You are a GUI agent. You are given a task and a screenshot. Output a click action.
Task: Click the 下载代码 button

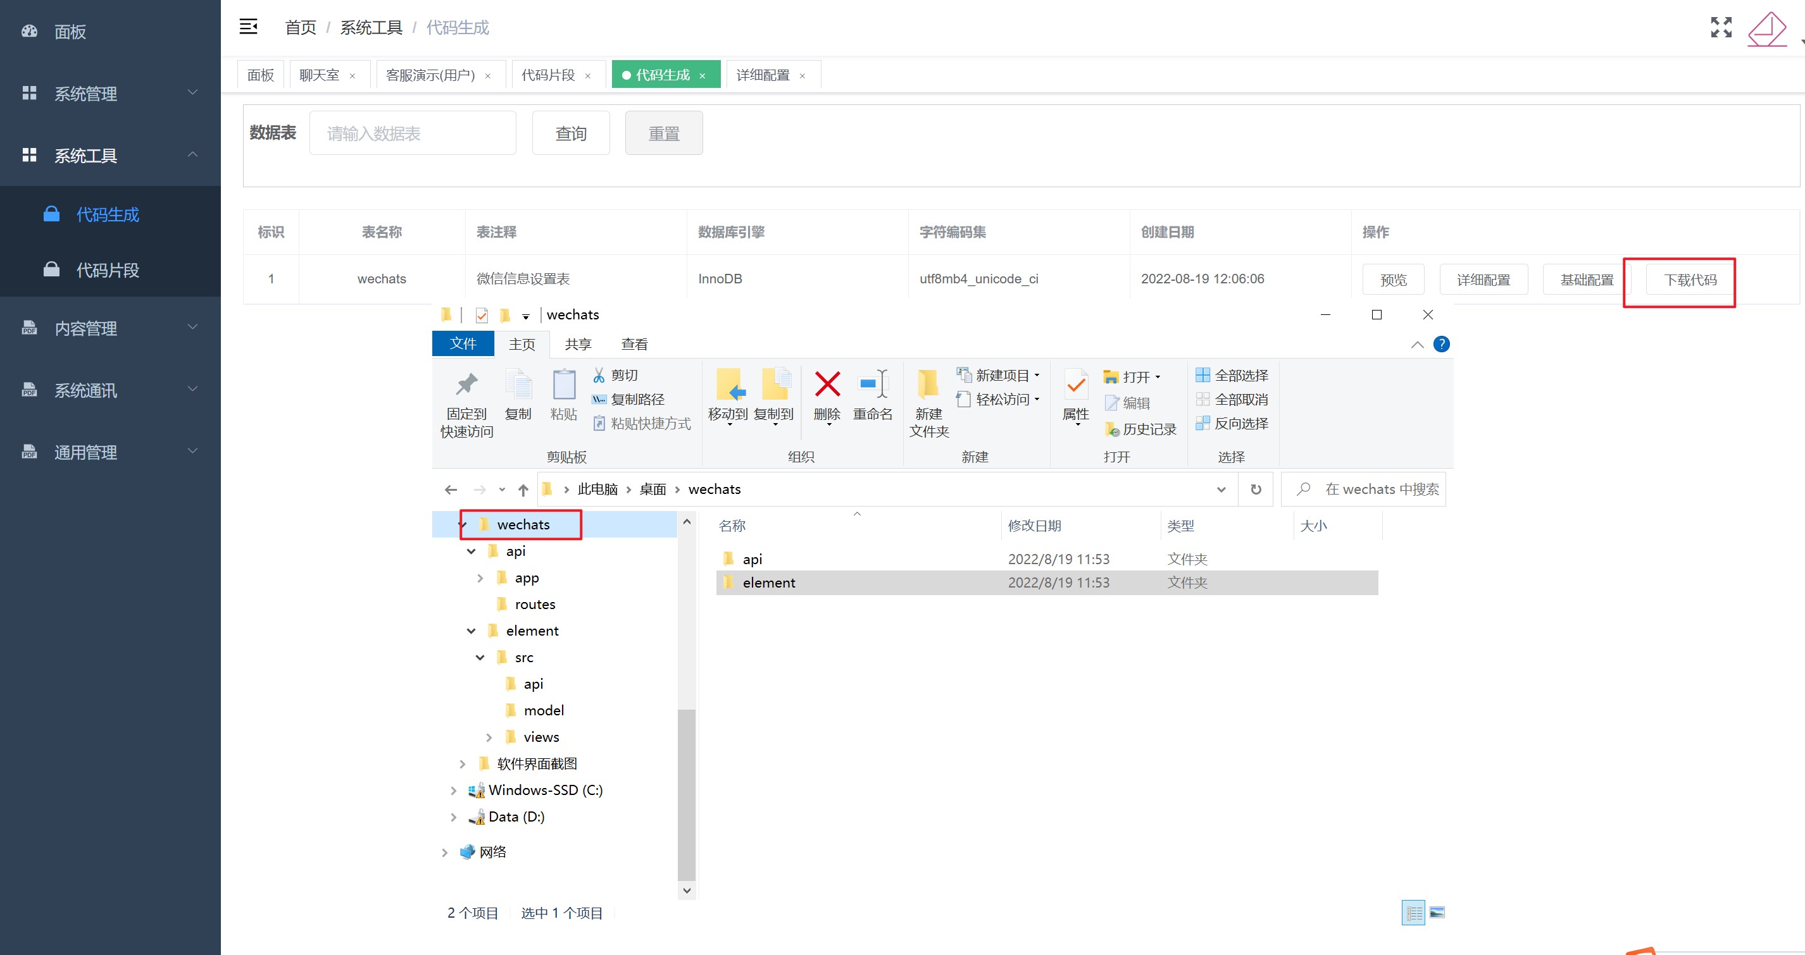(1689, 280)
